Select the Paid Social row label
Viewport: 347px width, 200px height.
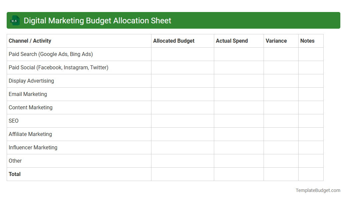coord(58,67)
